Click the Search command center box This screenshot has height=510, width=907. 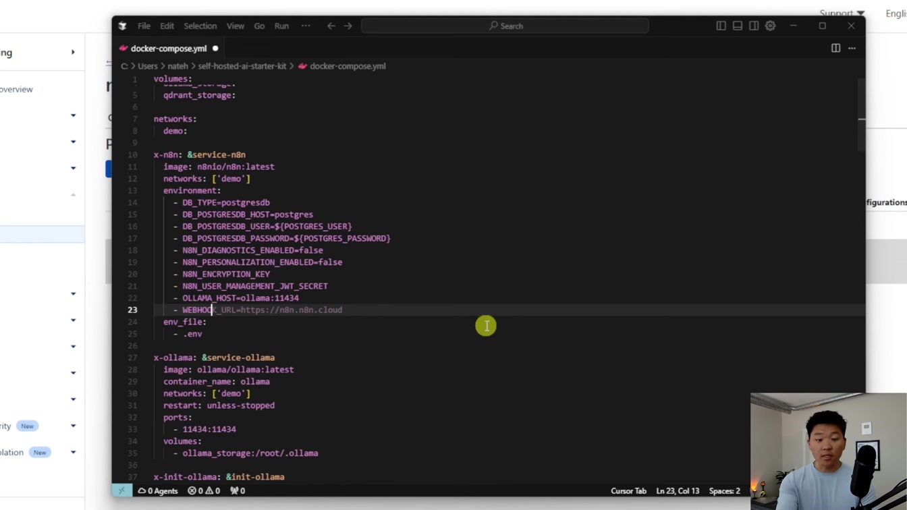click(x=505, y=26)
